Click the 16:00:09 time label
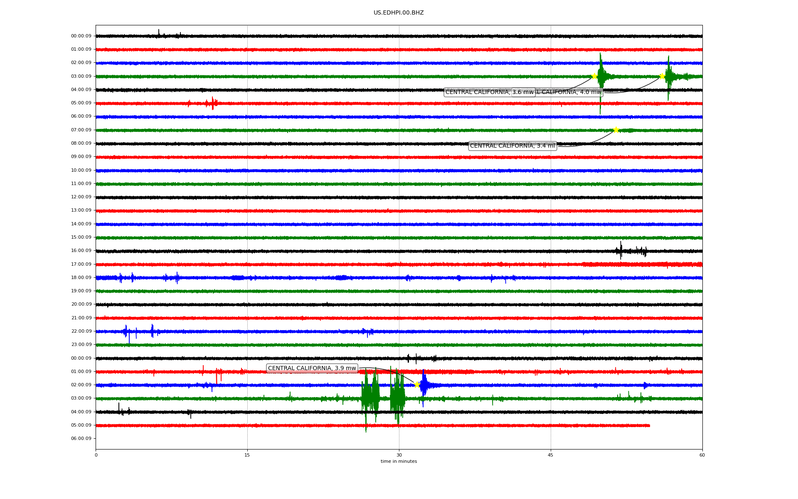 point(81,251)
